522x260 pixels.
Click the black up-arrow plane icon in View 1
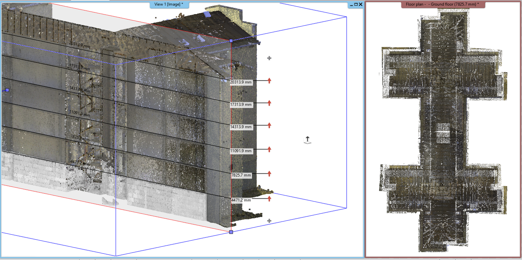point(307,140)
